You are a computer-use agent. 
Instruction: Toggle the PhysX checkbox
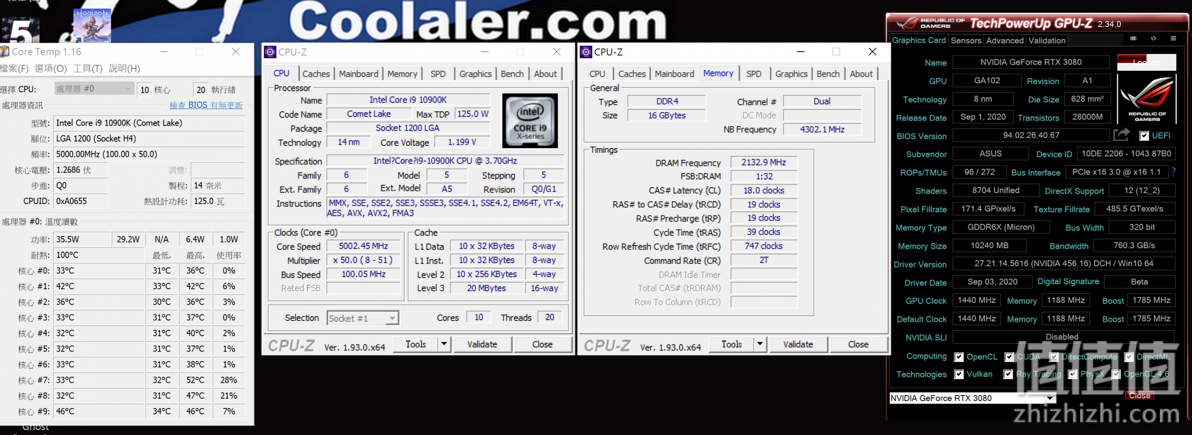tap(1072, 374)
